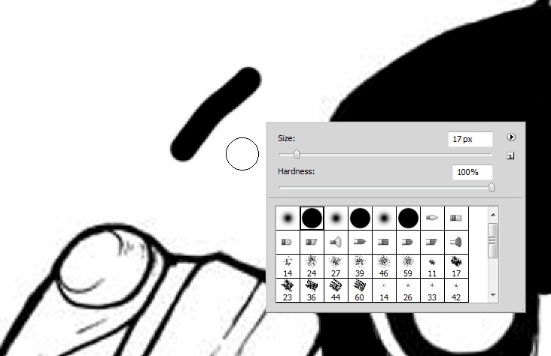The width and height of the screenshot is (551, 356).
Task: Click the Size slider handle
Action: [x=297, y=154]
